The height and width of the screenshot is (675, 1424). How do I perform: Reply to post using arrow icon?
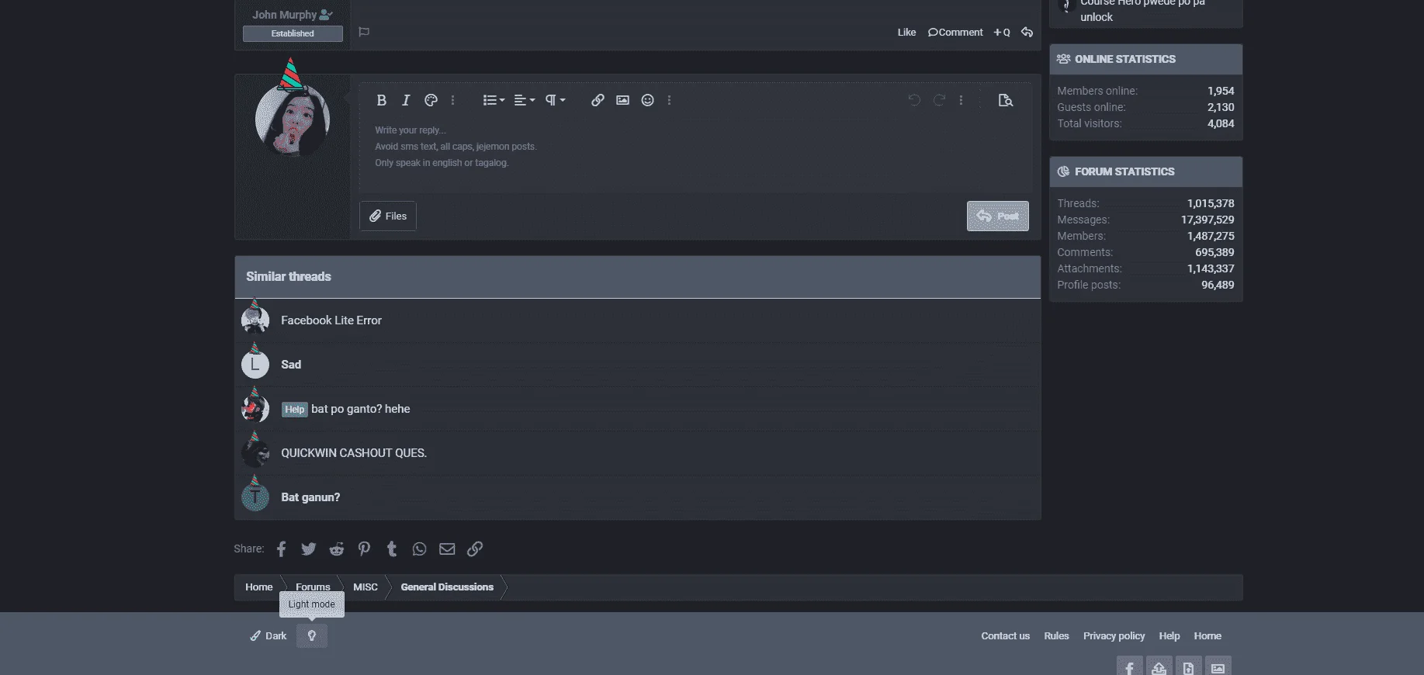(1027, 32)
